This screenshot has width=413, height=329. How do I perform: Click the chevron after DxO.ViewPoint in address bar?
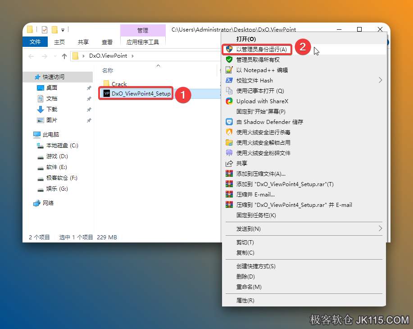click(x=132, y=56)
